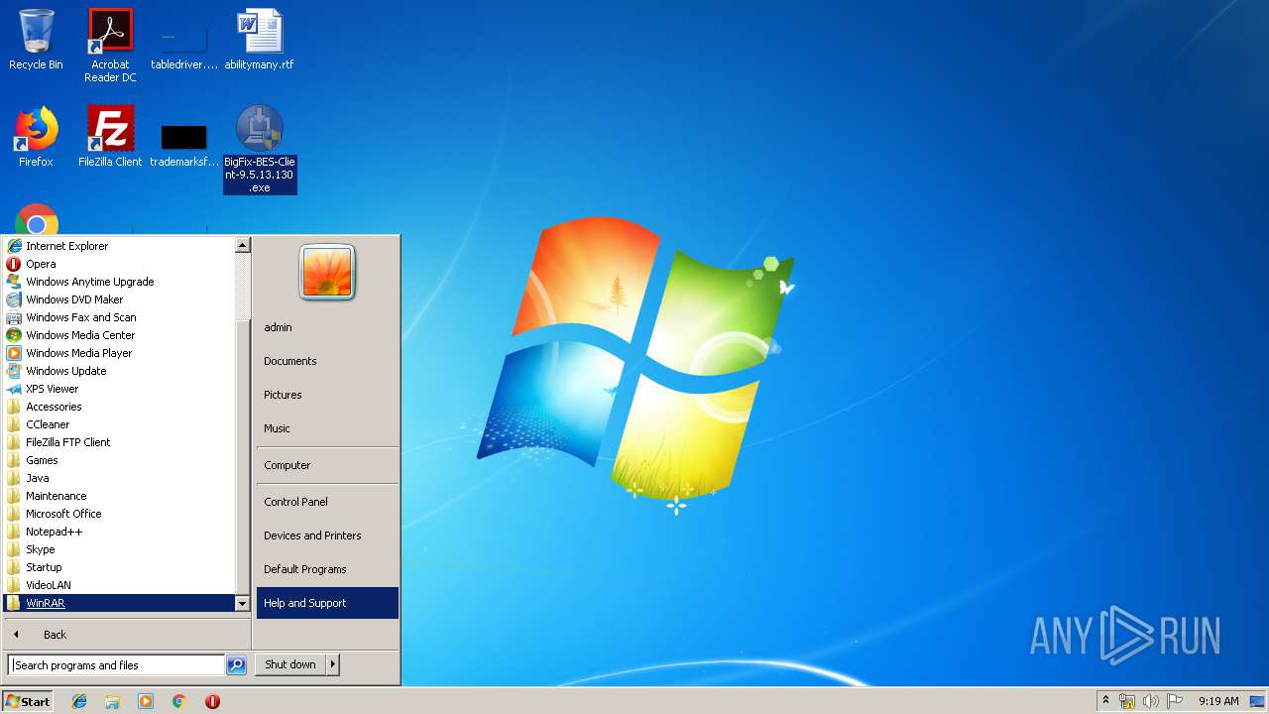1269x714 pixels.
Task: Open the Internet Explorer taskbar icon
Action: 79,701
